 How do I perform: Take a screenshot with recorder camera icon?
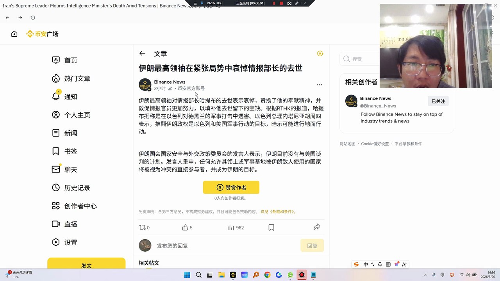289,3
